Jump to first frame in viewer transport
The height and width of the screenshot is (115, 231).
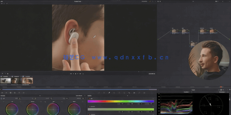(71, 74)
